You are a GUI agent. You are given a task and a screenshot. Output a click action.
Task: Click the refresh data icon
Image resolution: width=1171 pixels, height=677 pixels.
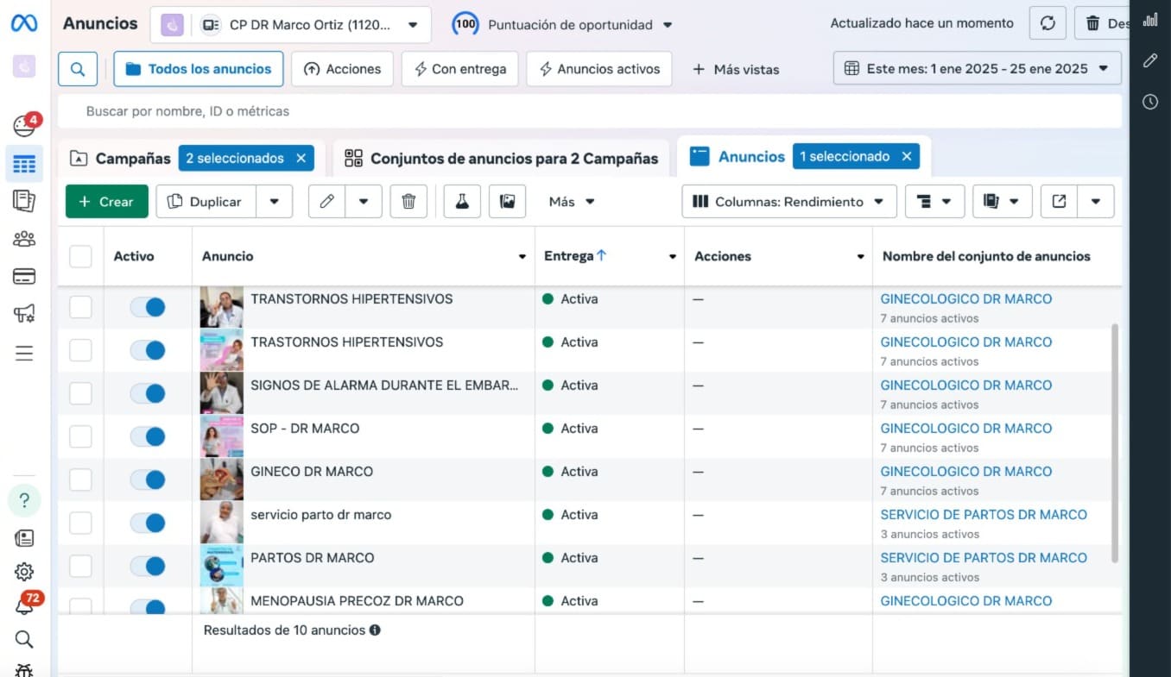(1048, 24)
